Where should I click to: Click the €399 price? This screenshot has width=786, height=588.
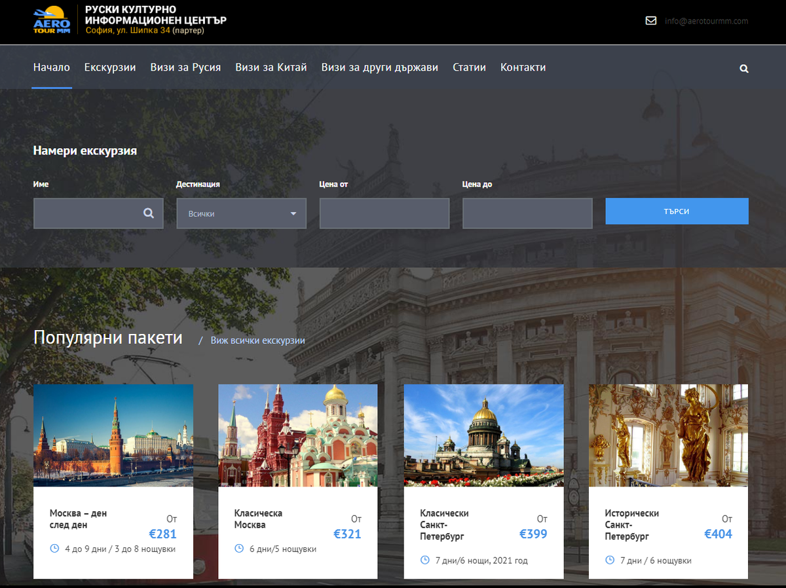[x=533, y=534]
